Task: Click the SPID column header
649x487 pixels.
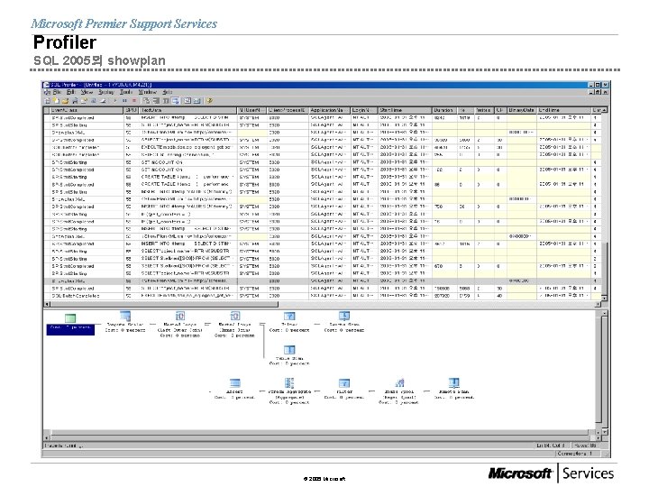Action: pos(132,110)
